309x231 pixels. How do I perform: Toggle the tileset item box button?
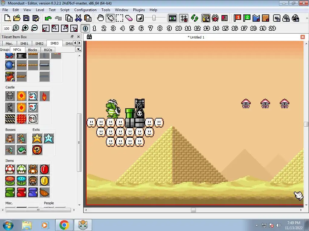206,18
